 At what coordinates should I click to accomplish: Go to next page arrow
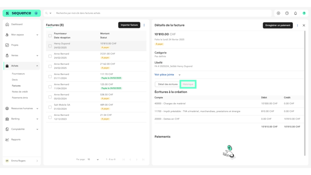(137, 160)
